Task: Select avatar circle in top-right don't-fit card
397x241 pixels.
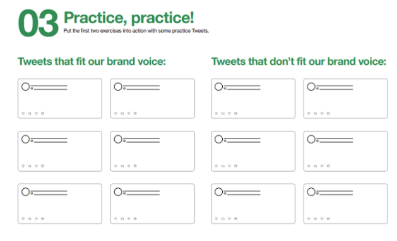Action: [x=311, y=87]
